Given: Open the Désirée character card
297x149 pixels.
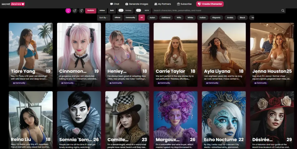Looking at the screenshot, I should tap(272, 120).
